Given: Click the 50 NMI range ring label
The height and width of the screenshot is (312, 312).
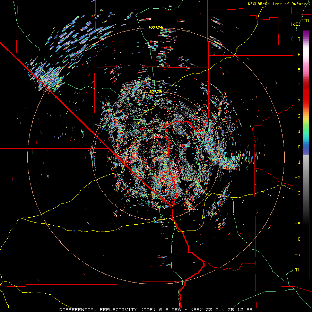Looking at the screenshot, I should click(x=156, y=92).
